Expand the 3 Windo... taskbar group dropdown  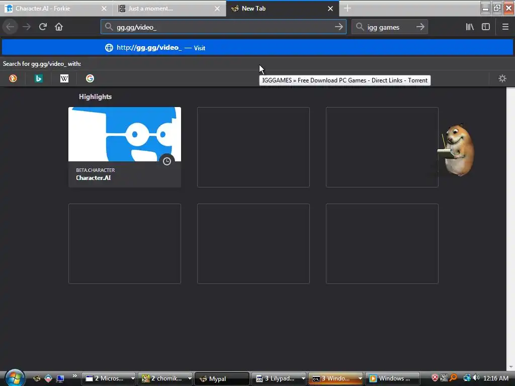tap(360, 378)
